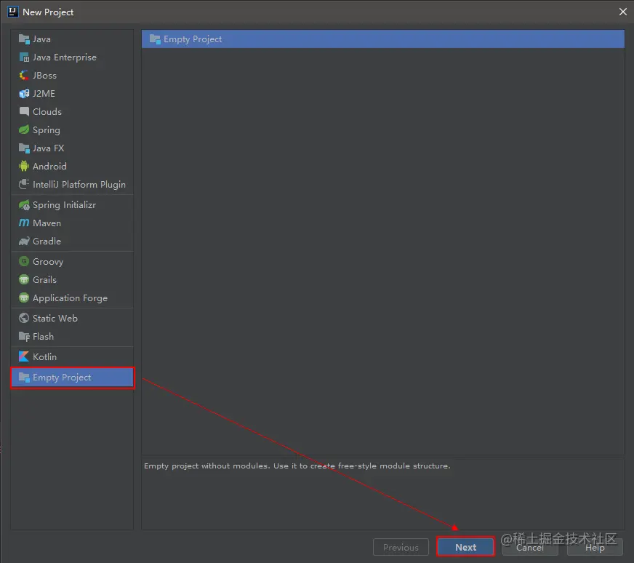Select the highlighted Empty Project template label

193,39
